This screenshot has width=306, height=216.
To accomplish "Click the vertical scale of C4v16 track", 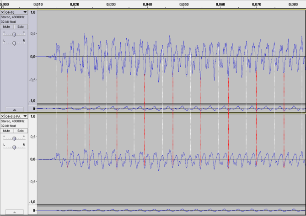I will (32, 57).
